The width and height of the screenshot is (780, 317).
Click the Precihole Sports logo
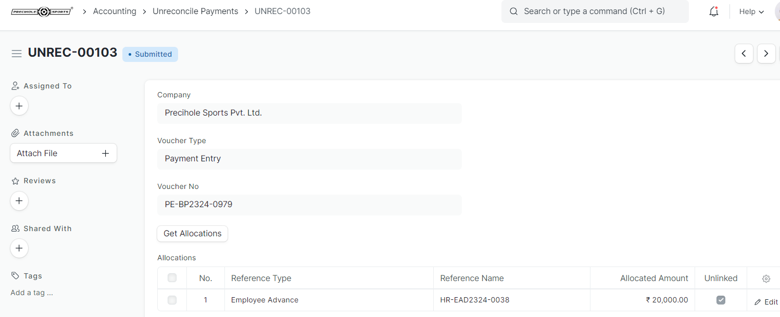pyautogui.click(x=42, y=11)
